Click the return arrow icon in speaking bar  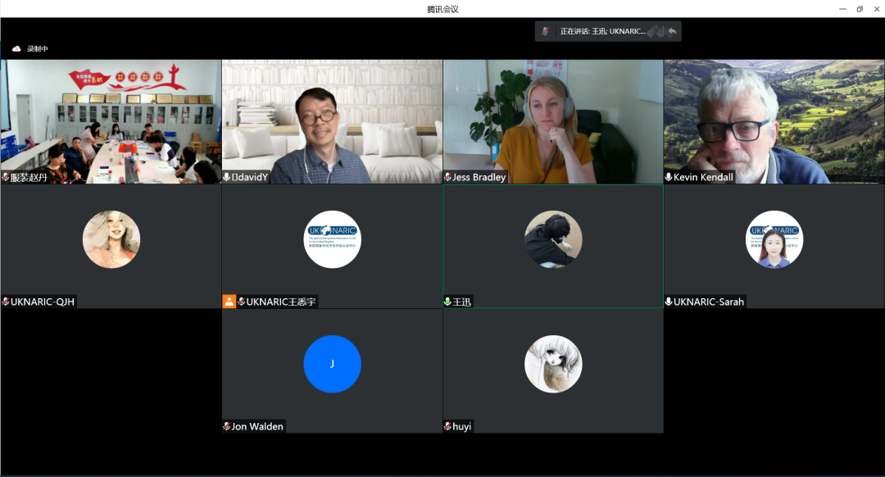coord(672,31)
